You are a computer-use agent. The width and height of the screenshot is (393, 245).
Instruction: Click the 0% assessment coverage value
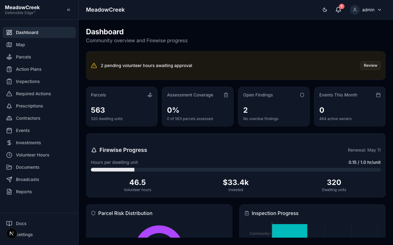click(173, 110)
